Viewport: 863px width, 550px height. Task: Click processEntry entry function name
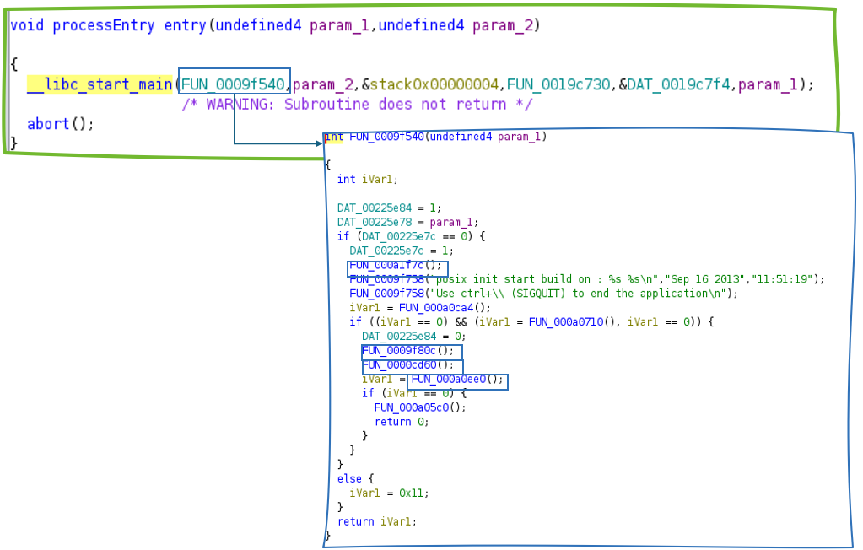tap(129, 25)
